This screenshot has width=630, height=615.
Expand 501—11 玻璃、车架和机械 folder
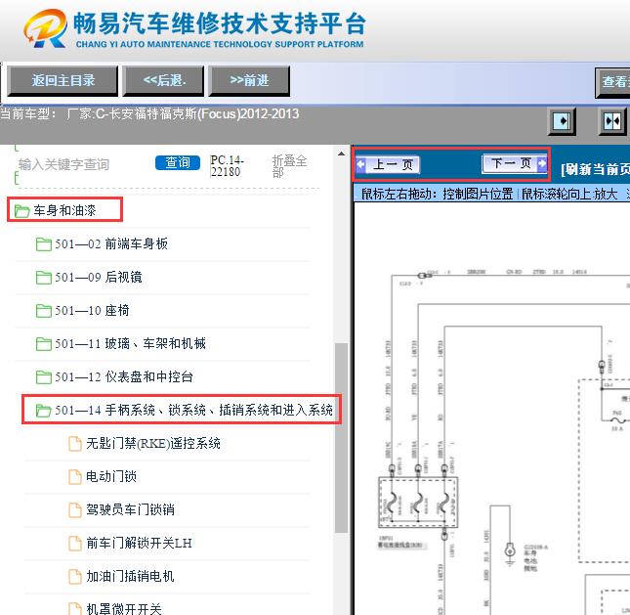pos(130,343)
